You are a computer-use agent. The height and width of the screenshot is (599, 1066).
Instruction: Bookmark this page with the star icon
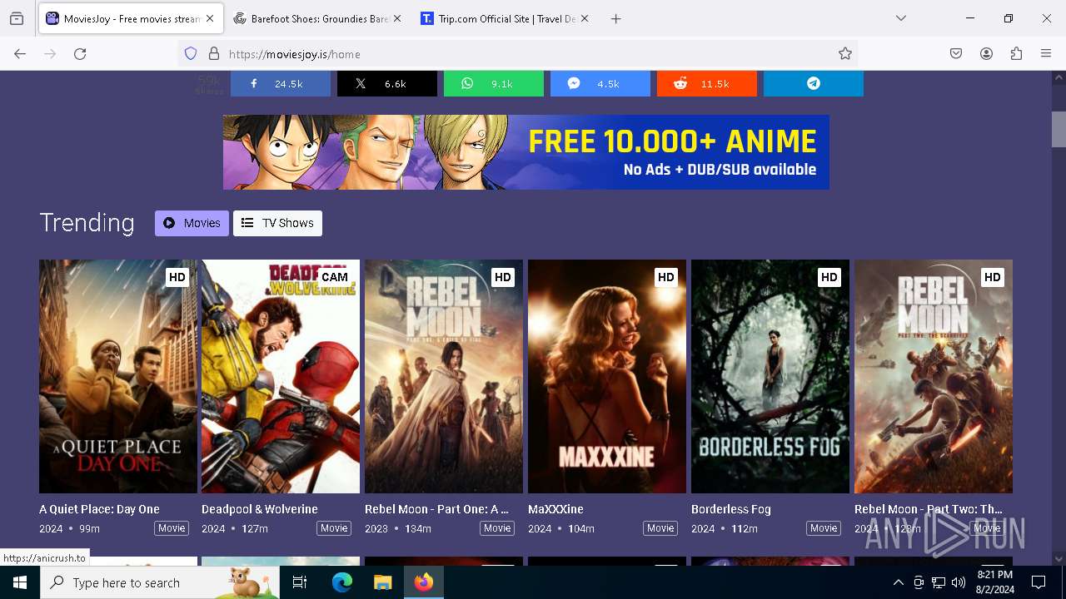pyautogui.click(x=845, y=54)
